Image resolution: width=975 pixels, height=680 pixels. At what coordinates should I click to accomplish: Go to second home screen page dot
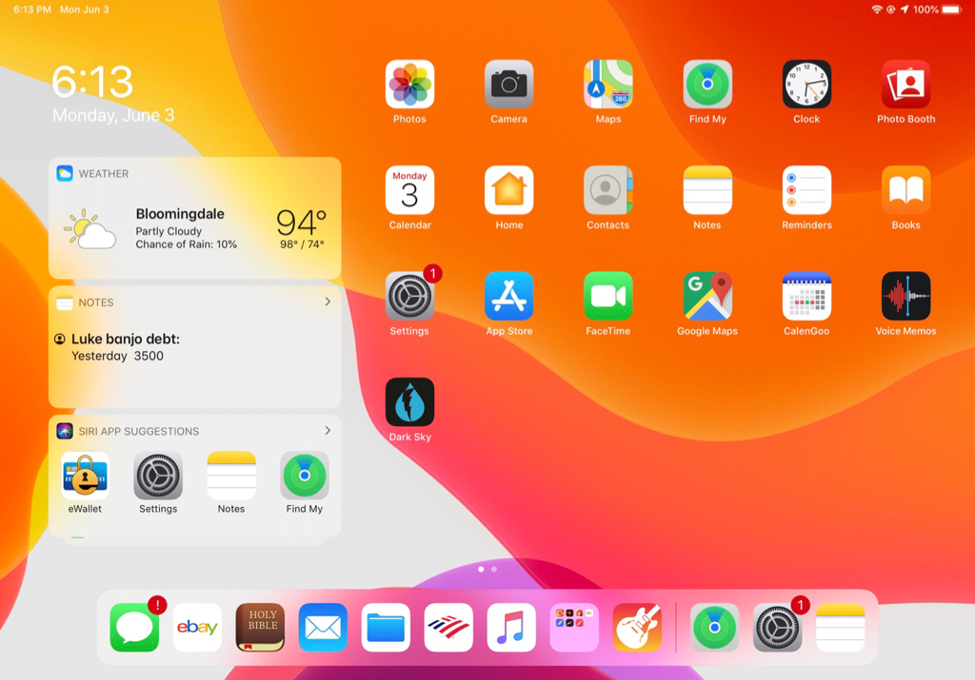494,569
